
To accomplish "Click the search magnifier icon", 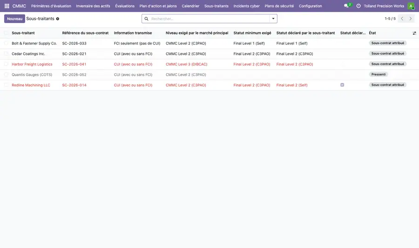I will pos(147,19).
